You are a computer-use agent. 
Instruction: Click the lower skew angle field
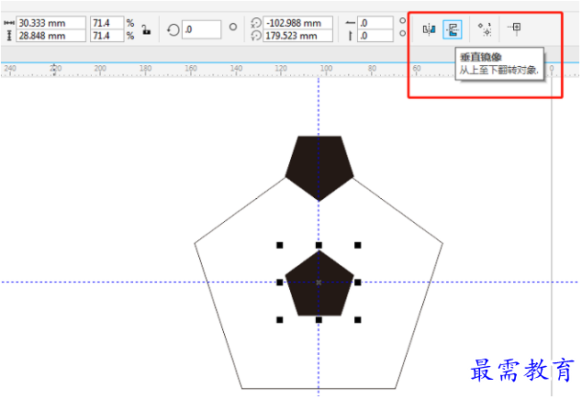(x=375, y=36)
